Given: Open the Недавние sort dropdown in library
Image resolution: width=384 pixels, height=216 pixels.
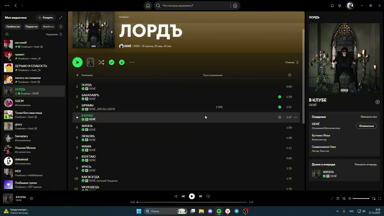Looking at the screenshot, I should [54, 34].
